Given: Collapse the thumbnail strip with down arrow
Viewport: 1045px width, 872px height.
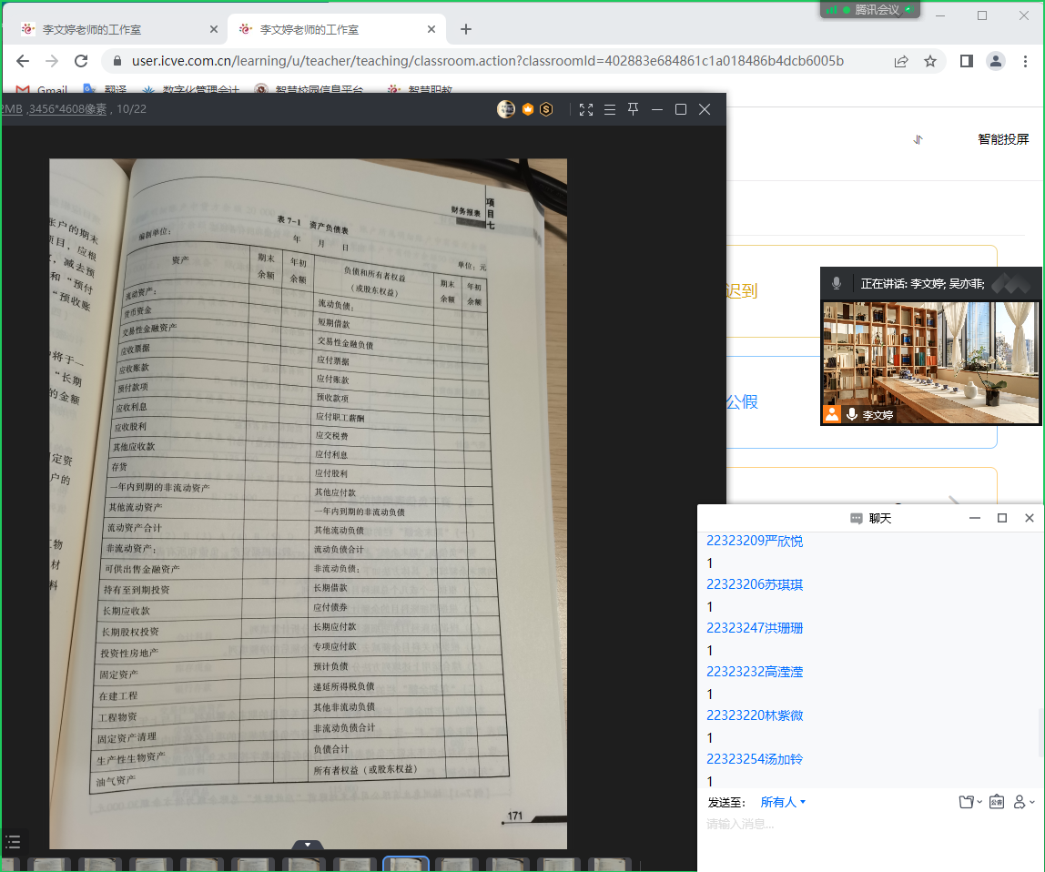Looking at the screenshot, I should (308, 846).
